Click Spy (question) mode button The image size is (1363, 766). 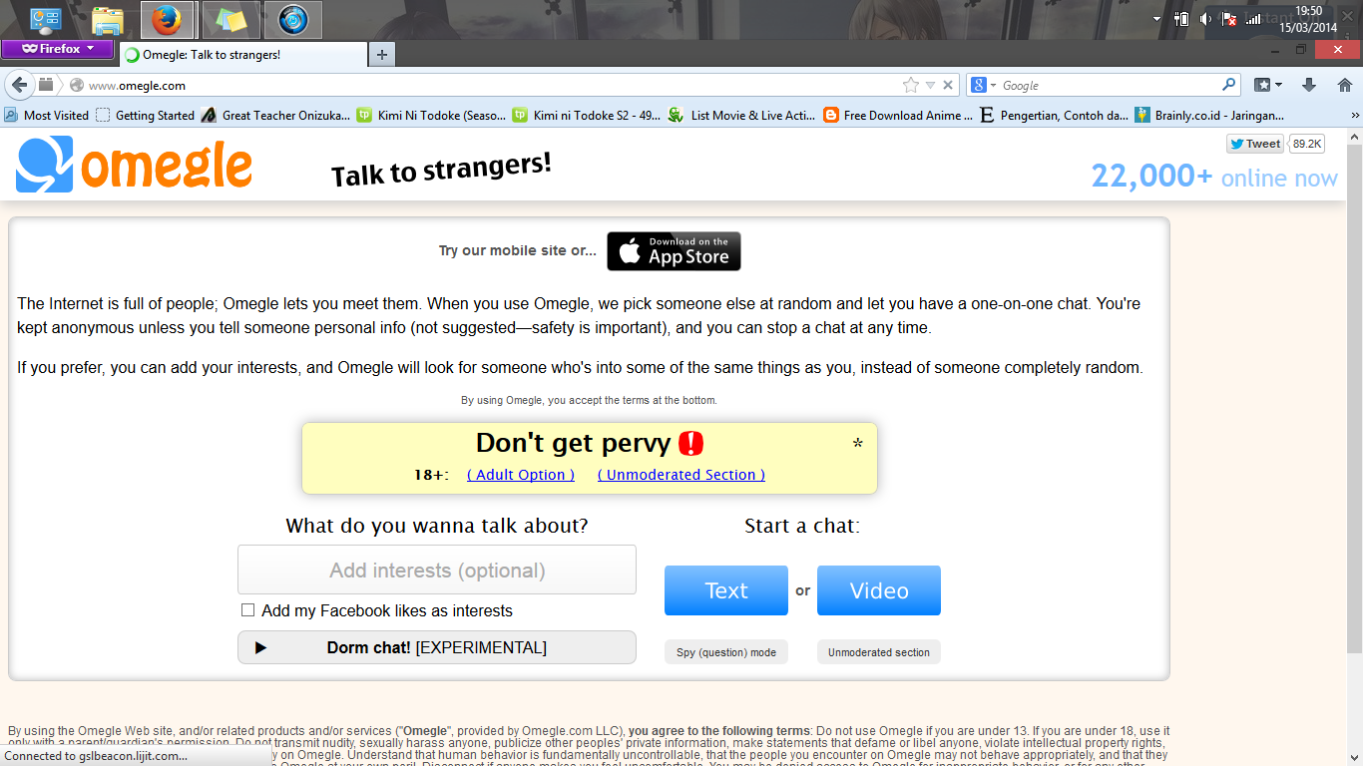point(726,652)
